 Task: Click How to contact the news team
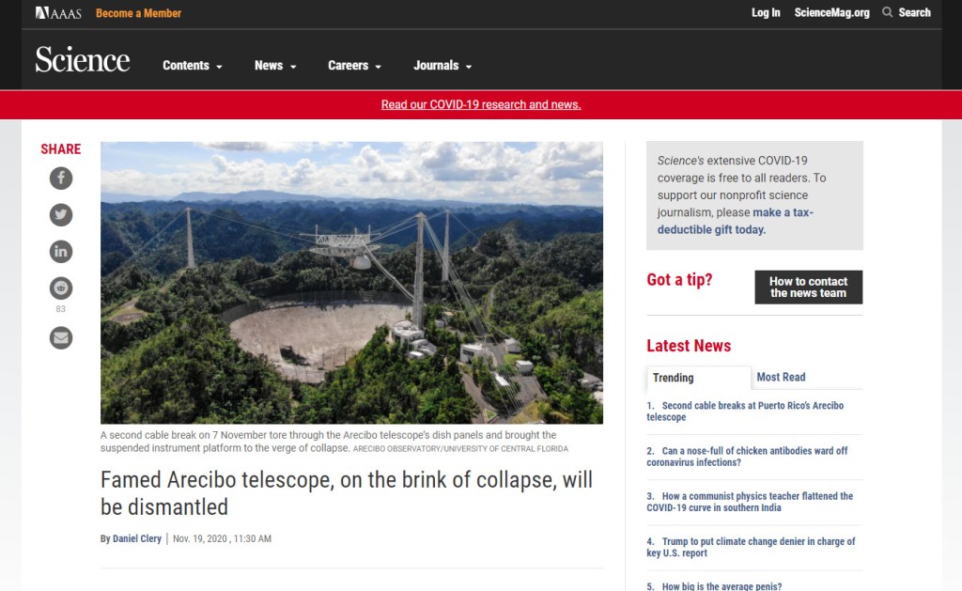tap(809, 288)
